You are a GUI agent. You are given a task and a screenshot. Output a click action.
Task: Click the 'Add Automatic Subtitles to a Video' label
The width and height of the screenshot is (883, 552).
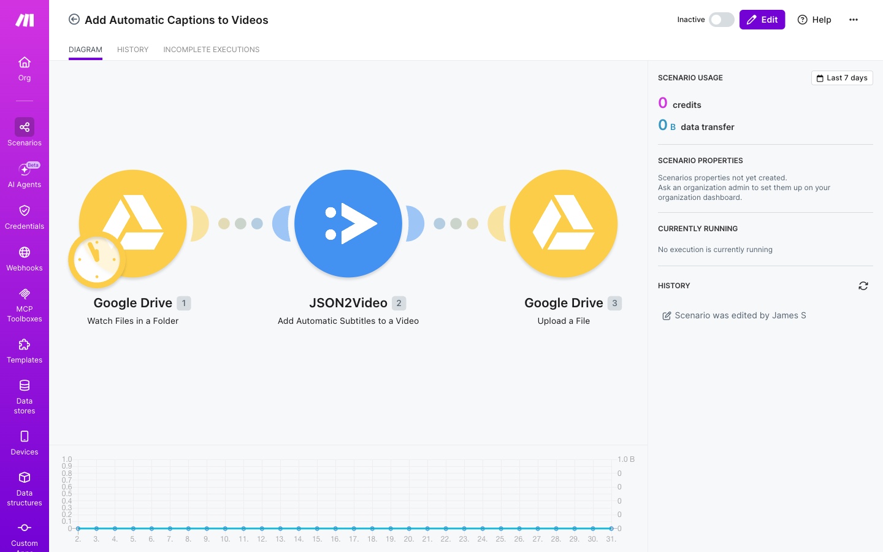coord(348,321)
